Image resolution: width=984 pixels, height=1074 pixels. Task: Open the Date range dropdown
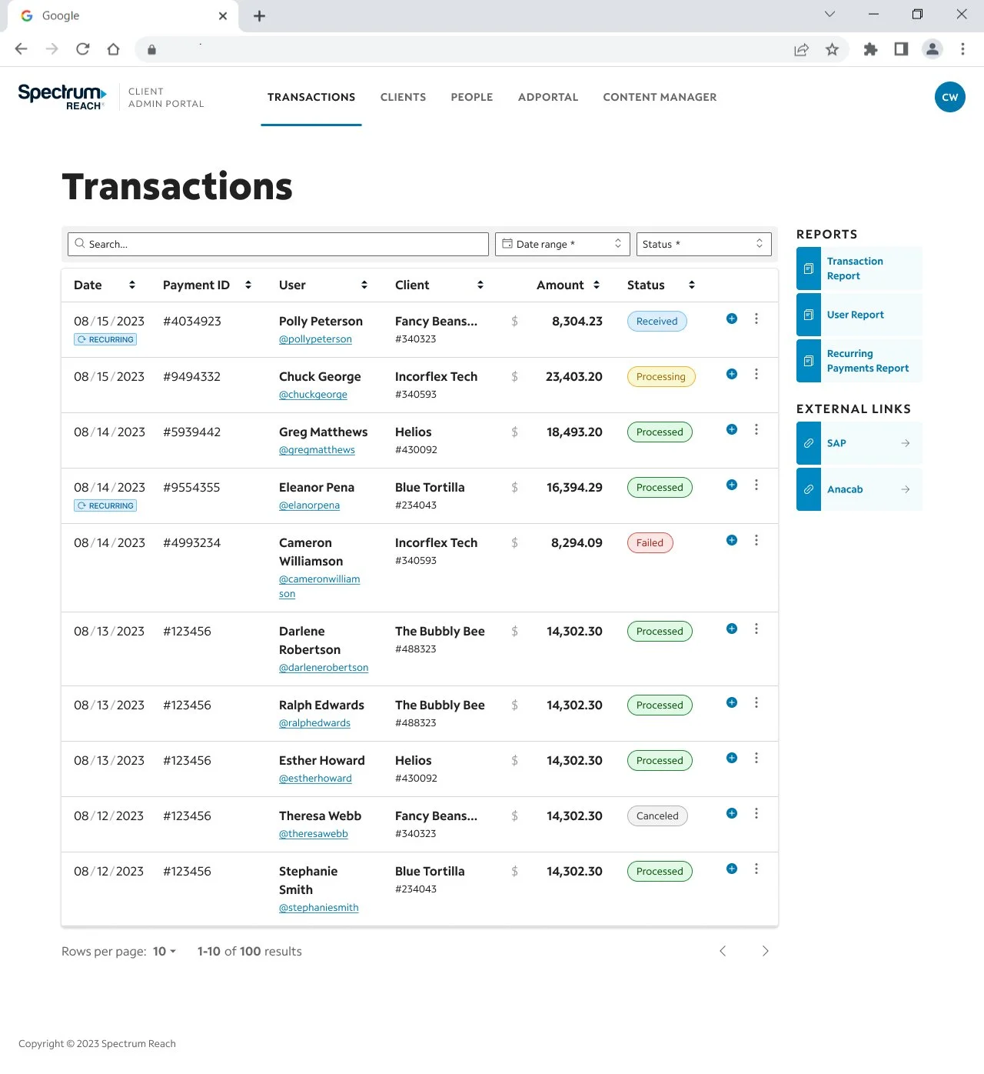click(x=563, y=244)
